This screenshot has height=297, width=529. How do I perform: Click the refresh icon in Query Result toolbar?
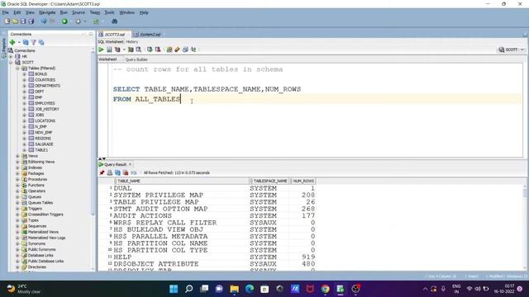[x=117, y=172]
